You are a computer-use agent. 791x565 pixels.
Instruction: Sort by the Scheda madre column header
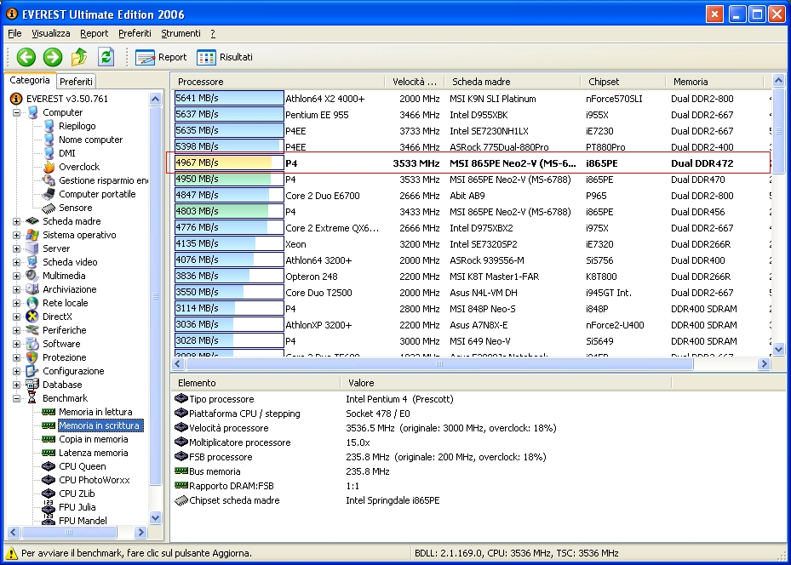coord(512,81)
